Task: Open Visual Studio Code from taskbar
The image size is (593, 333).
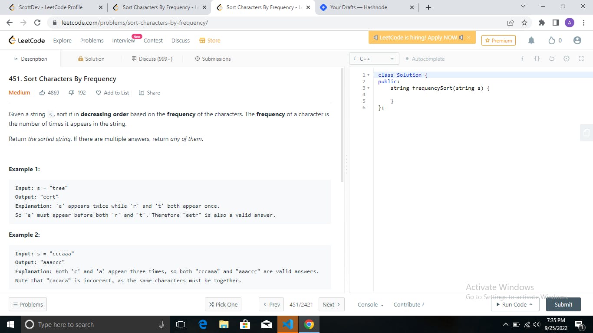Action: click(288, 324)
